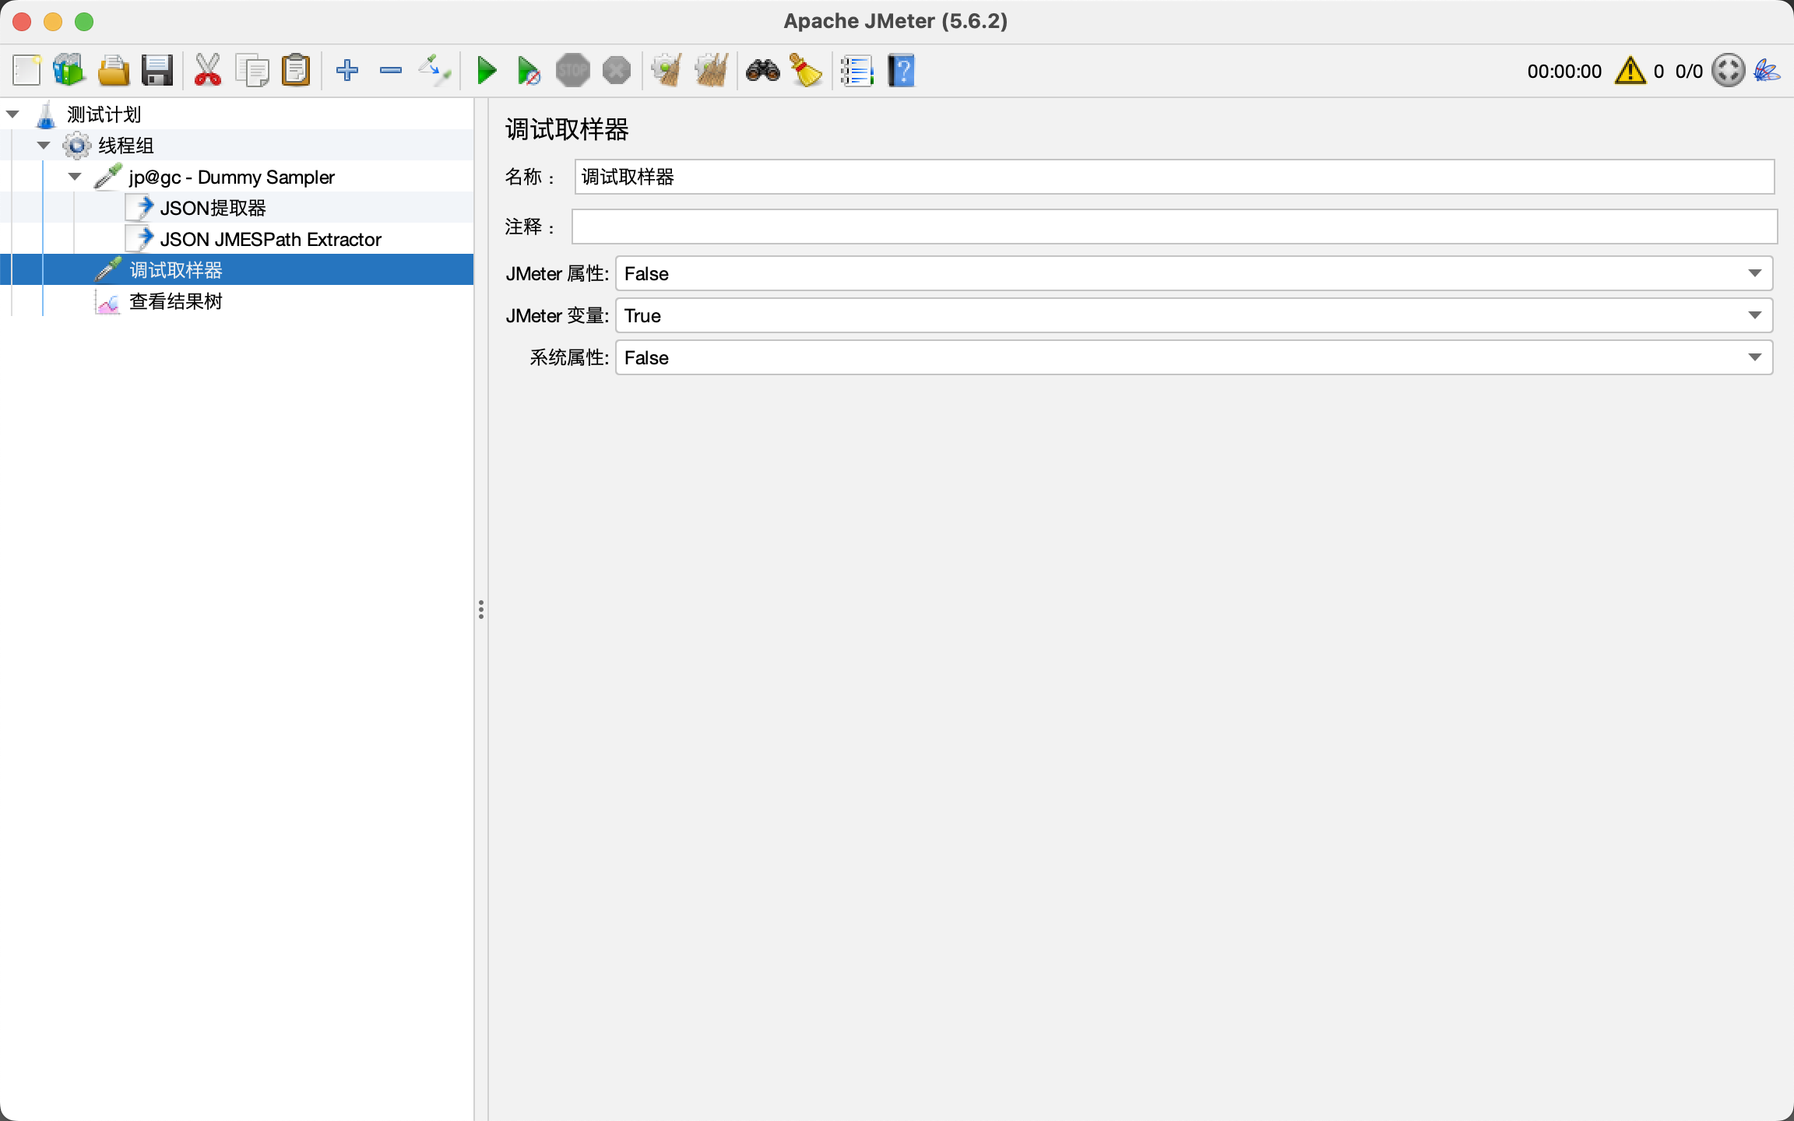Select JSON JMESPath Extractor node
Image resolution: width=1794 pixels, height=1121 pixels.
pos(270,239)
